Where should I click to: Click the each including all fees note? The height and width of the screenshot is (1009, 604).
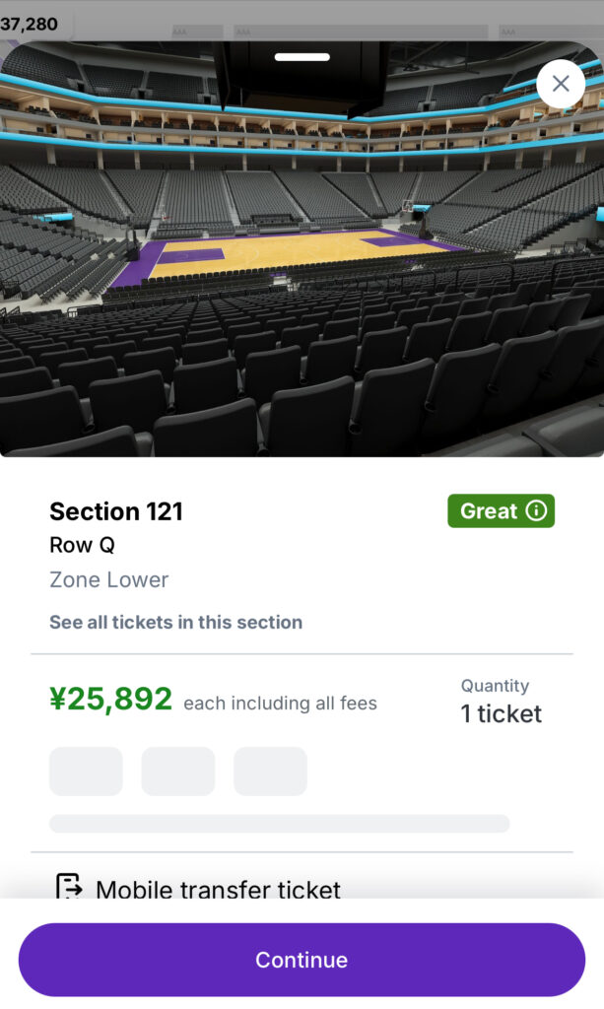[x=280, y=704]
